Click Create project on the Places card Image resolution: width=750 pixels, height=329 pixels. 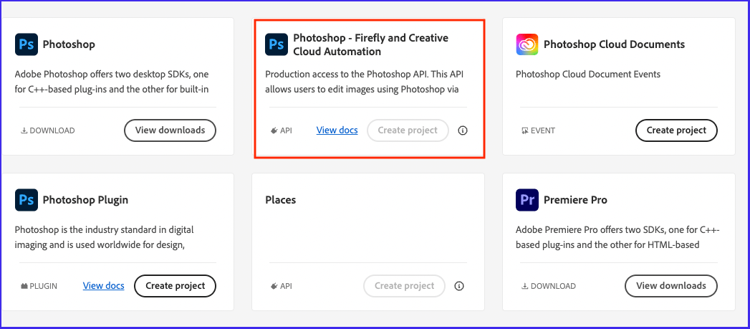(x=404, y=286)
